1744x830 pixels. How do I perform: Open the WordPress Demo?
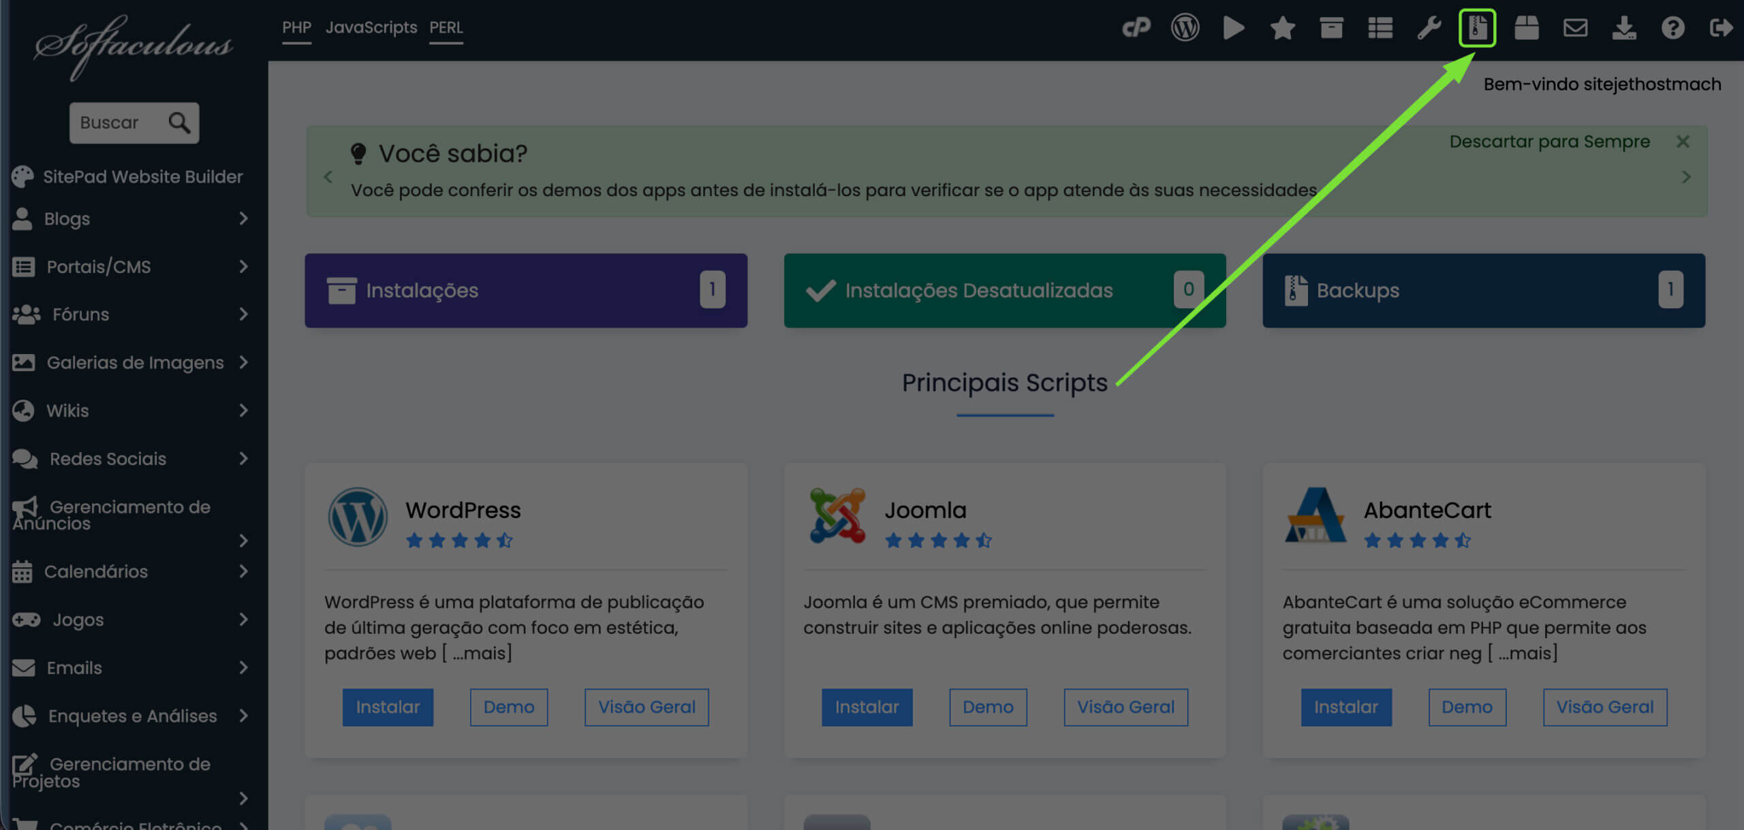click(x=509, y=707)
